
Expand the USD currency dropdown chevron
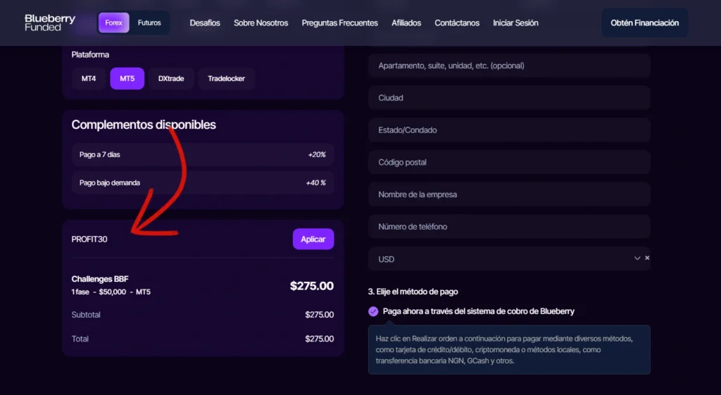pyautogui.click(x=637, y=258)
